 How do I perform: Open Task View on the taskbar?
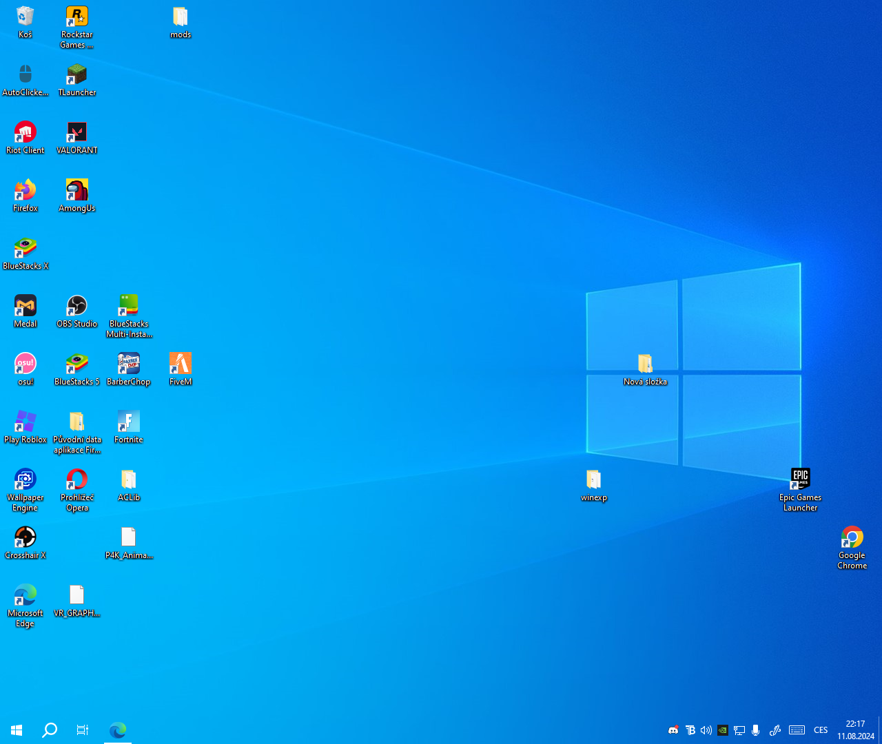83,730
